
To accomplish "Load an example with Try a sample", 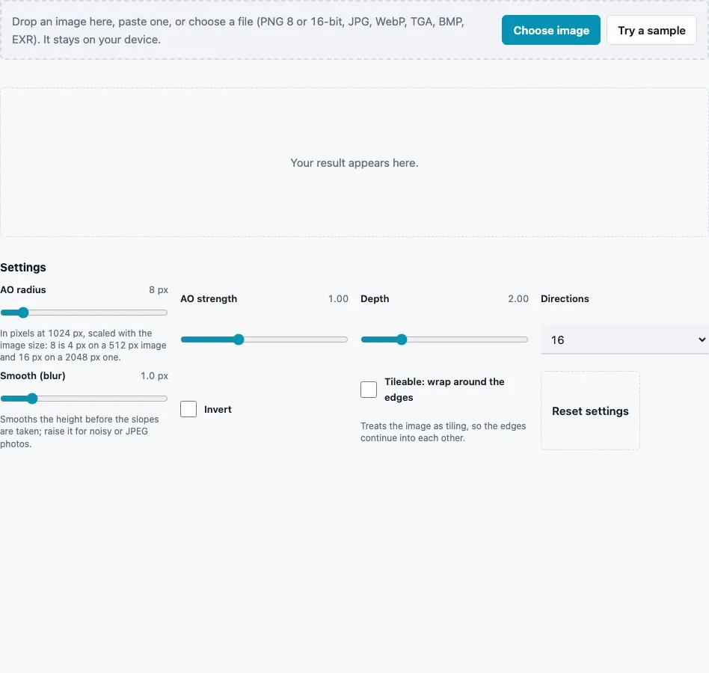I will tap(651, 30).
